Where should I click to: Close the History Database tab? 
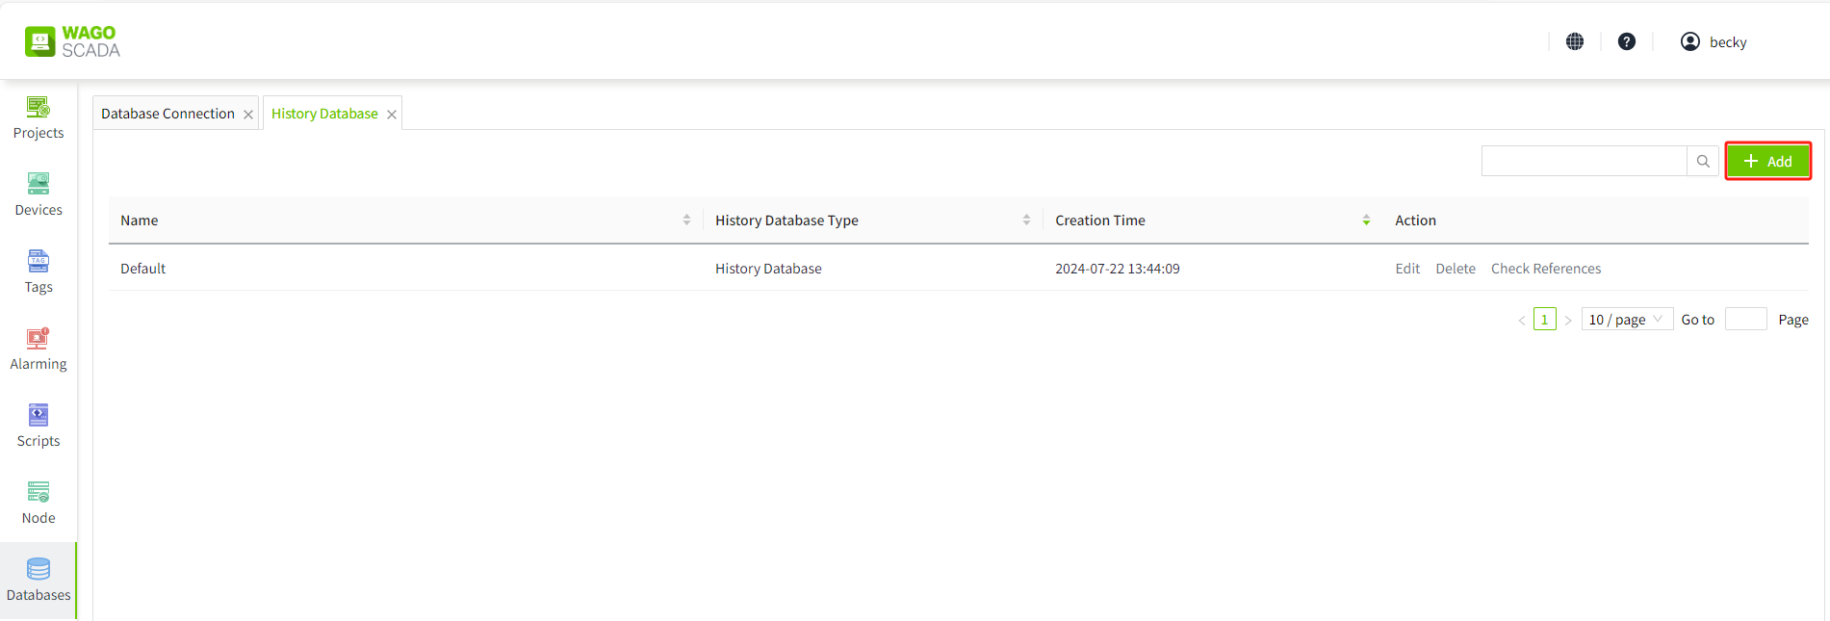[392, 115]
